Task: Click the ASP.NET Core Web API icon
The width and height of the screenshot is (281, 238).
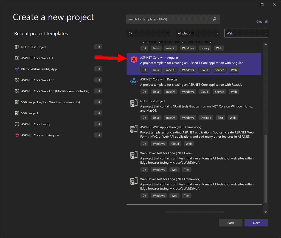Action: [17, 58]
